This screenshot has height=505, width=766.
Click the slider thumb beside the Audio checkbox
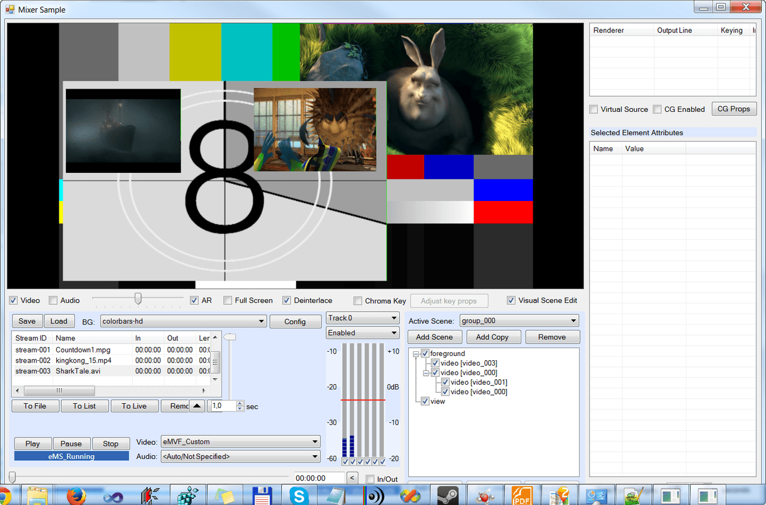point(138,298)
